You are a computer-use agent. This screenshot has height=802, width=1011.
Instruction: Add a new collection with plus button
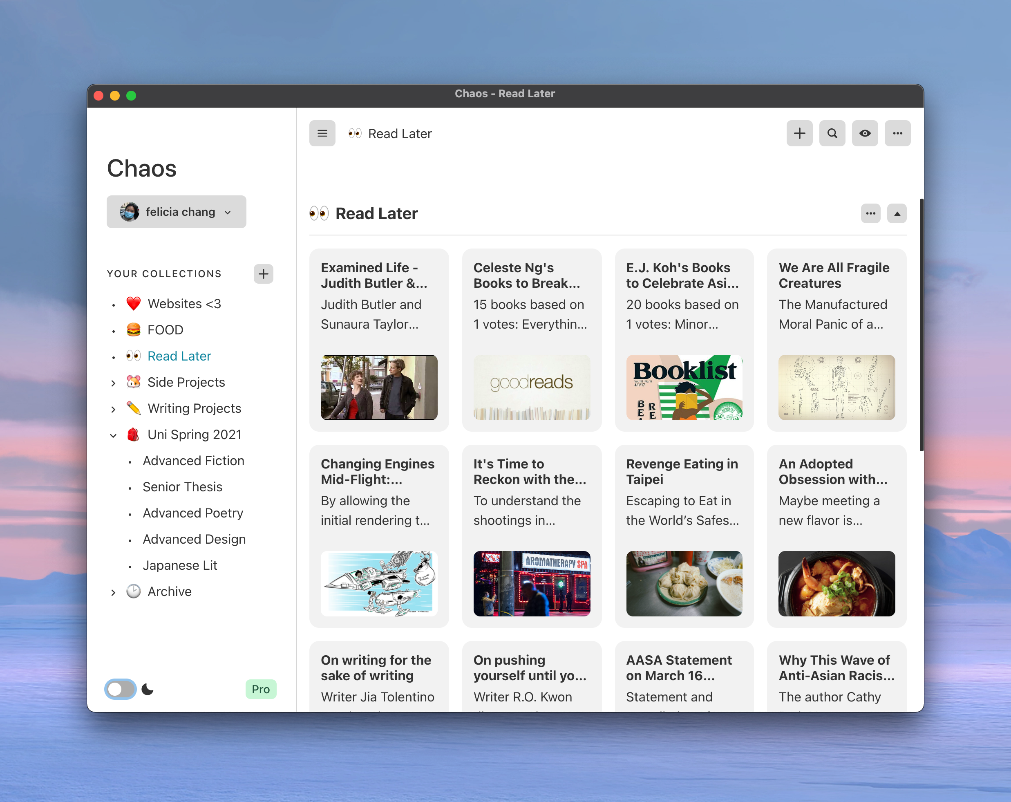coord(263,273)
